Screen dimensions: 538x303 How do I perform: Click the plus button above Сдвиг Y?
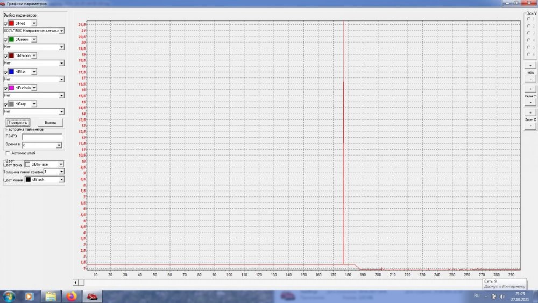[x=530, y=89]
